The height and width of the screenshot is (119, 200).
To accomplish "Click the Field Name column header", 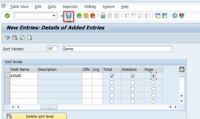I will [24, 70].
